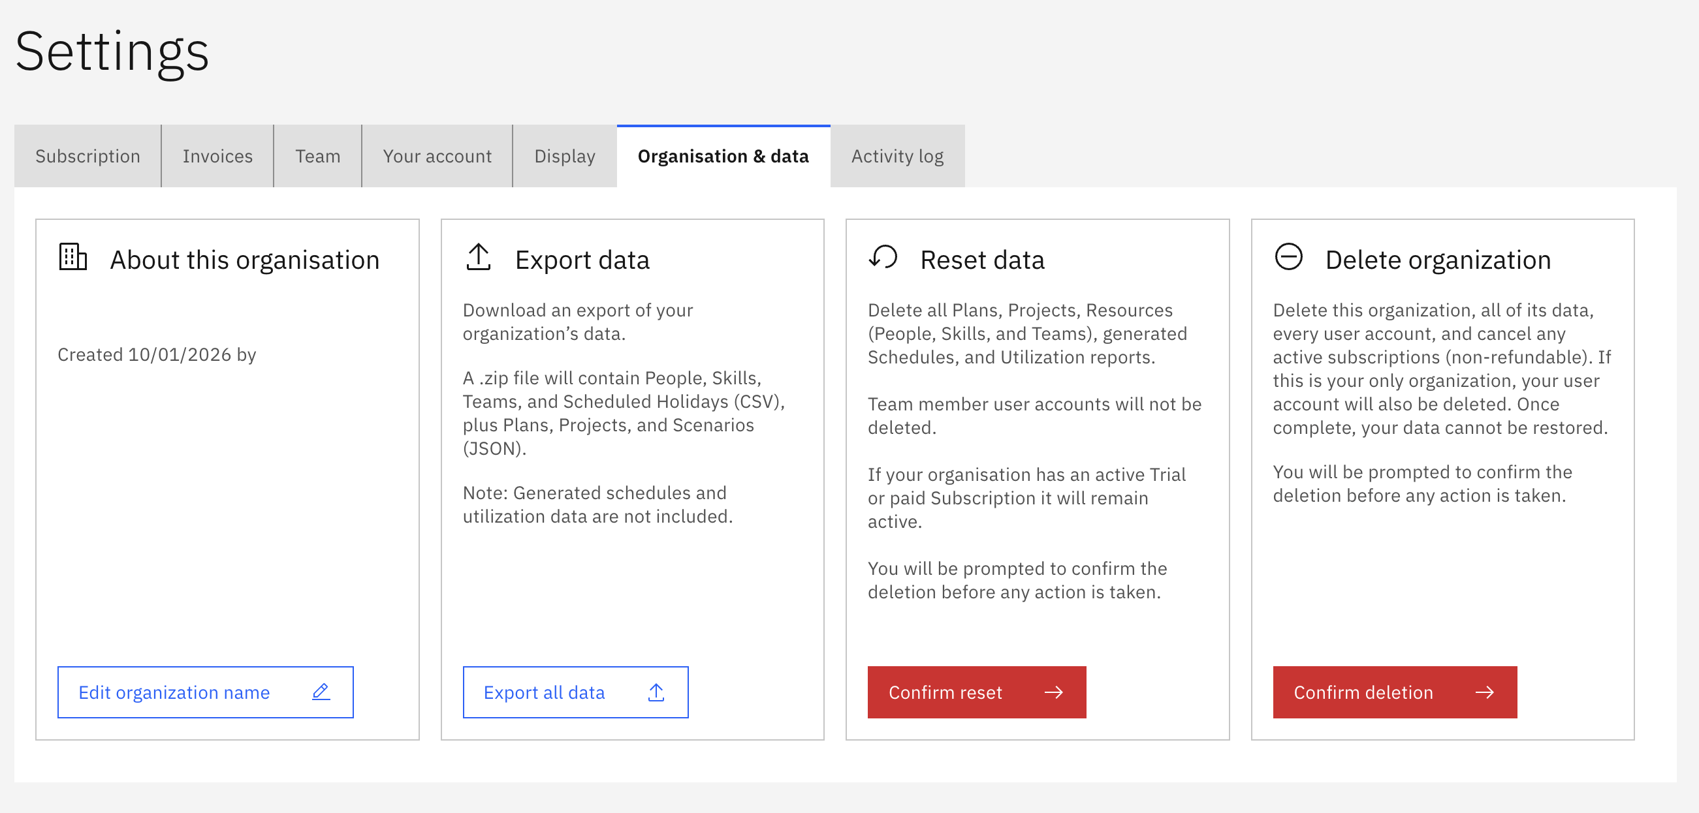
Task: Click the arrow icon in Confirm deletion button
Action: [x=1484, y=692]
